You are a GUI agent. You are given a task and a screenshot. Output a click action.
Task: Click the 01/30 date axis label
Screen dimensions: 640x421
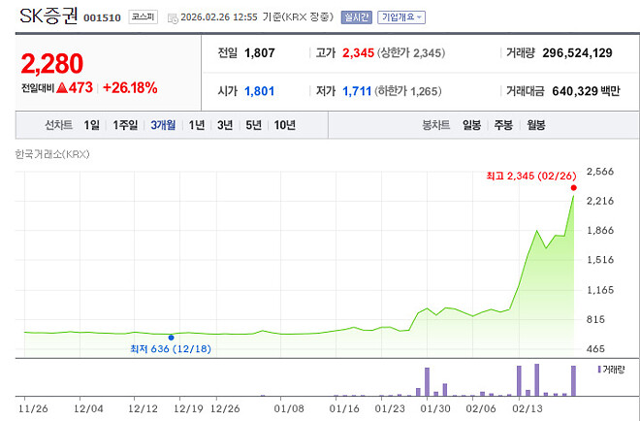click(435, 408)
